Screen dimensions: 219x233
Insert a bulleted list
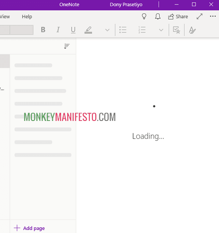click(x=123, y=30)
